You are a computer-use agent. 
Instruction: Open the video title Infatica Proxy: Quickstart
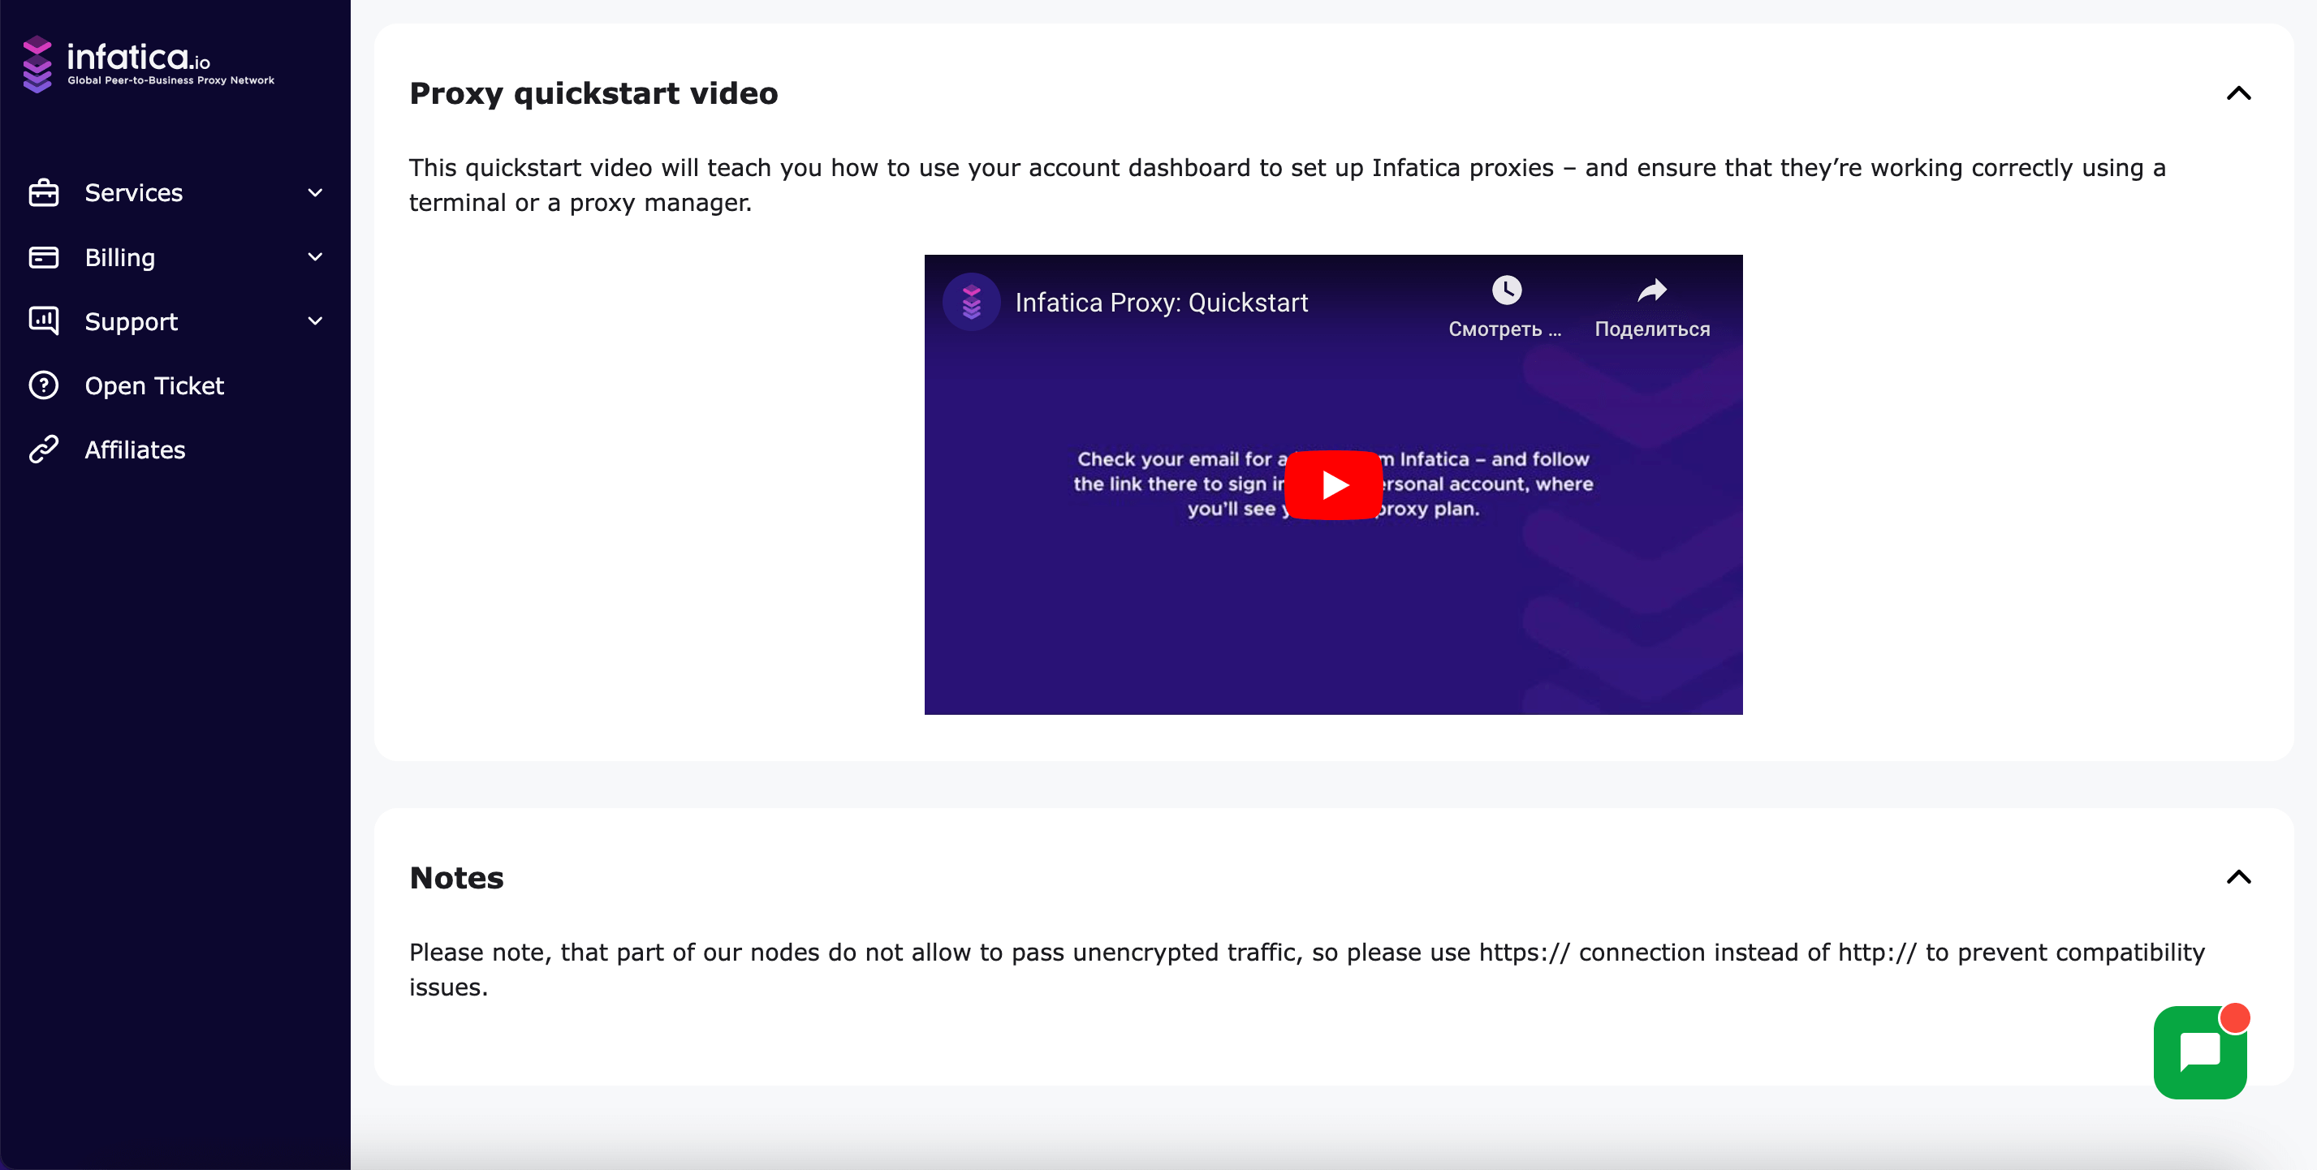pyautogui.click(x=1161, y=303)
